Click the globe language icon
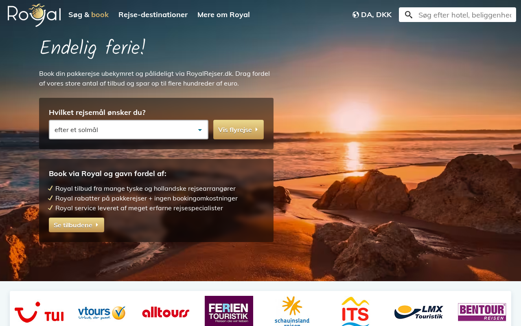Viewport: 521px width, 326px height. pyautogui.click(x=356, y=15)
